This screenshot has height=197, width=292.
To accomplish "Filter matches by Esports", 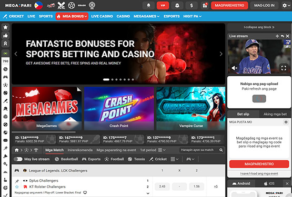I will [91, 159].
